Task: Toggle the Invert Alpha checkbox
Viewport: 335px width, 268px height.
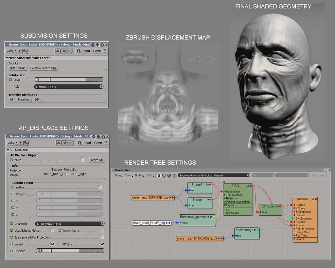Action: click(102, 230)
